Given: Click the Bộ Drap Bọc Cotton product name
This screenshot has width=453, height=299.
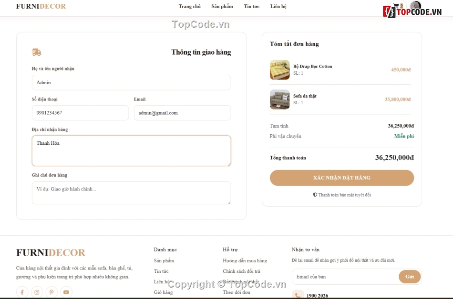Looking at the screenshot, I should click(x=313, y=66).
